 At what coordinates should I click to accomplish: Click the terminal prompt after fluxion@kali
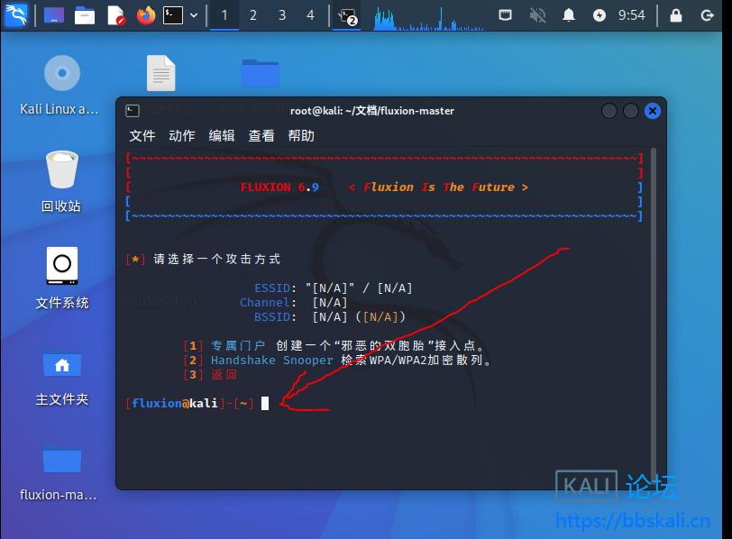click(265, 403)
